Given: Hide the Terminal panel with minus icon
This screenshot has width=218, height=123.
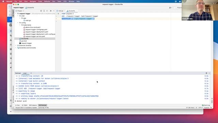Looking at the screenshot, I should 209,73.
